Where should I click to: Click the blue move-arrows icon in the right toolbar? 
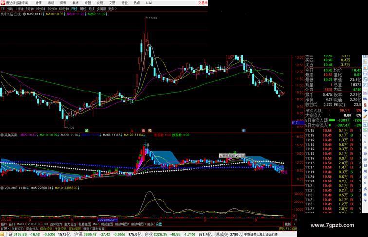click(365, 110)
